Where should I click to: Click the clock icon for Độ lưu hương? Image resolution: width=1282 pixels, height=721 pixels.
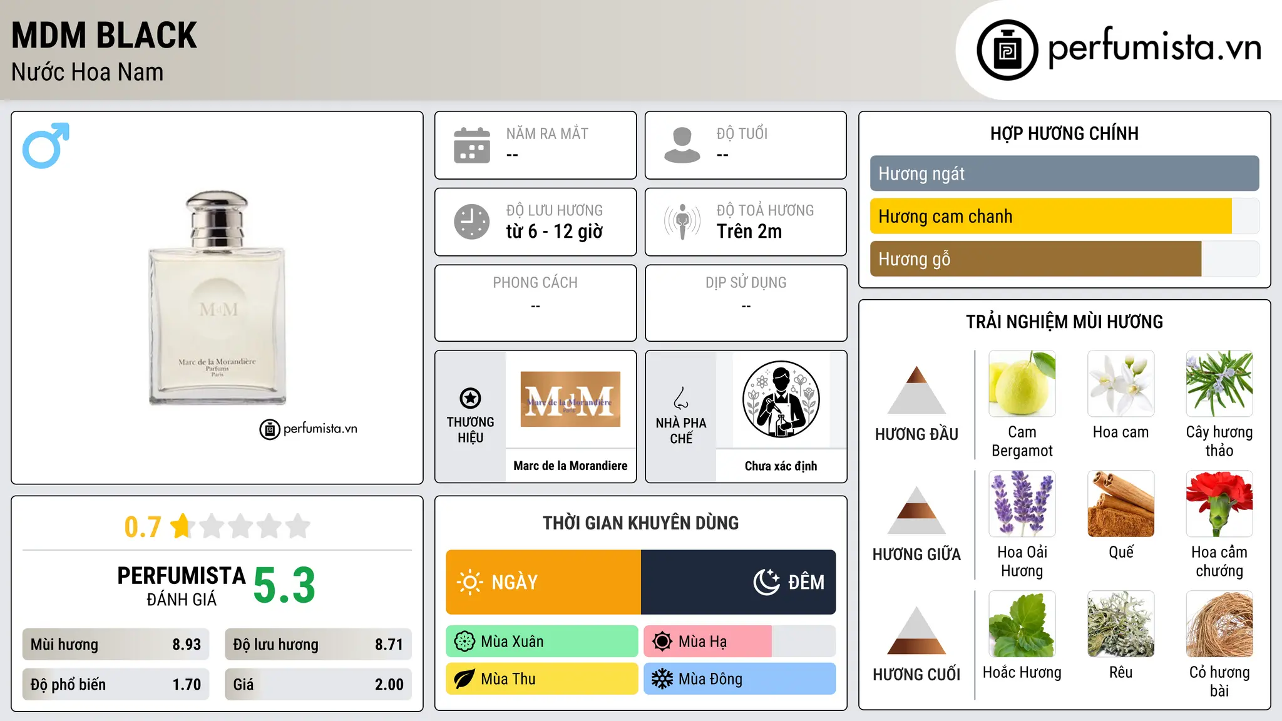(x=472, y=222)
